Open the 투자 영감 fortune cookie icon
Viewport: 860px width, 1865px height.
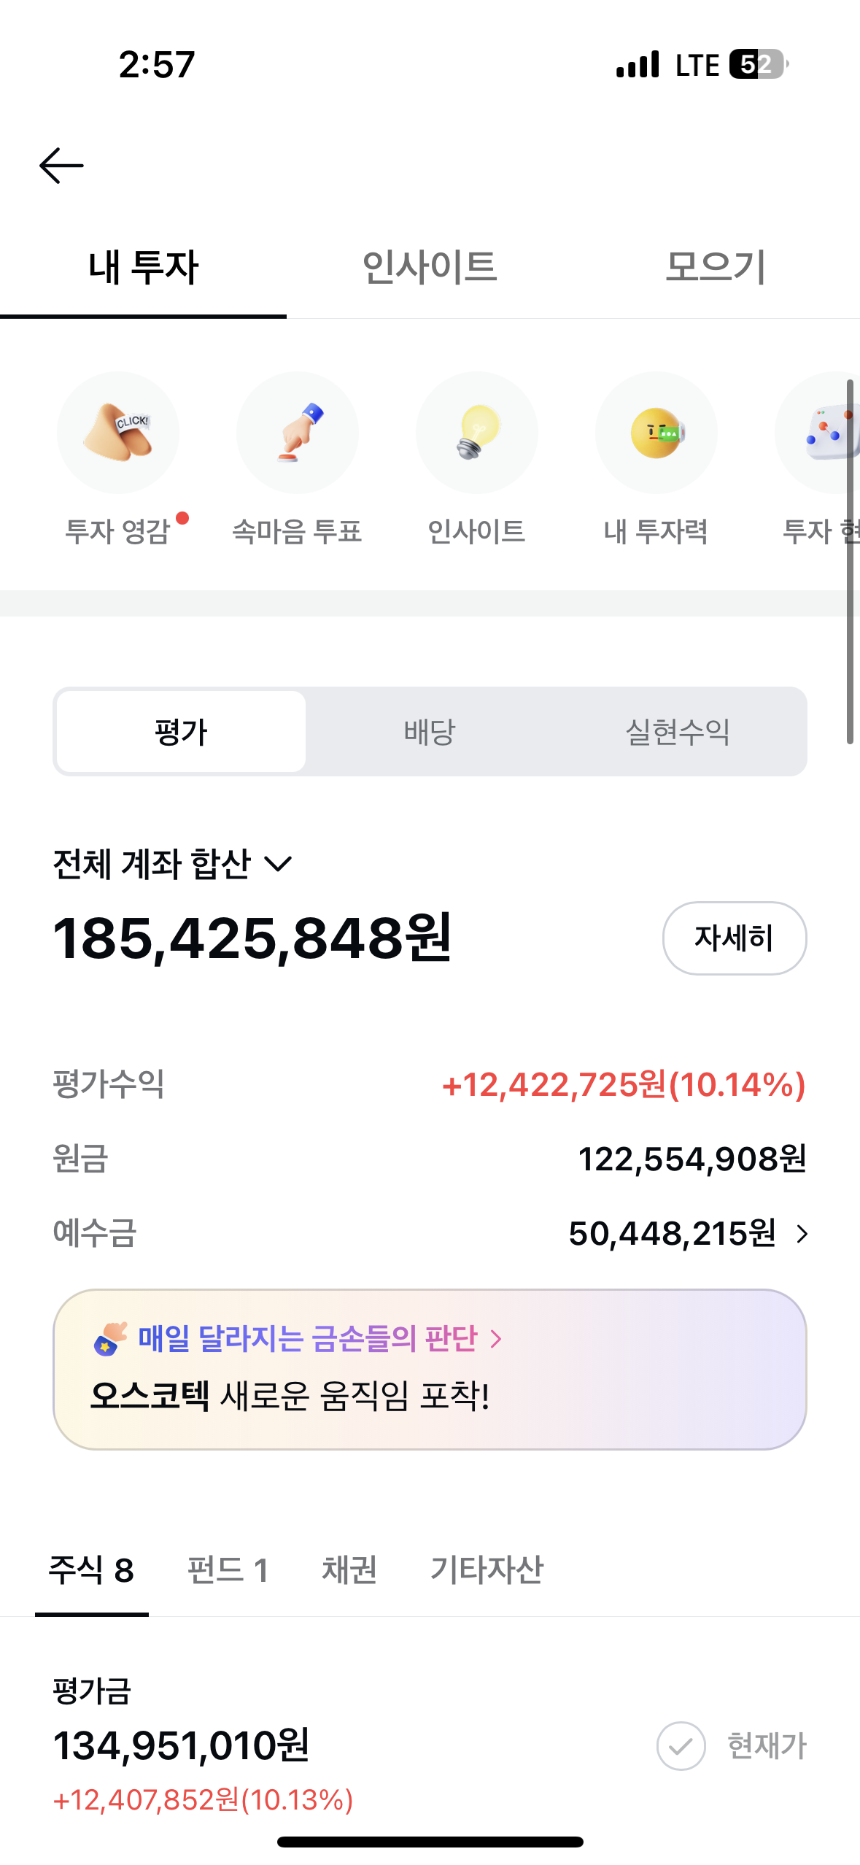(118, 433)
